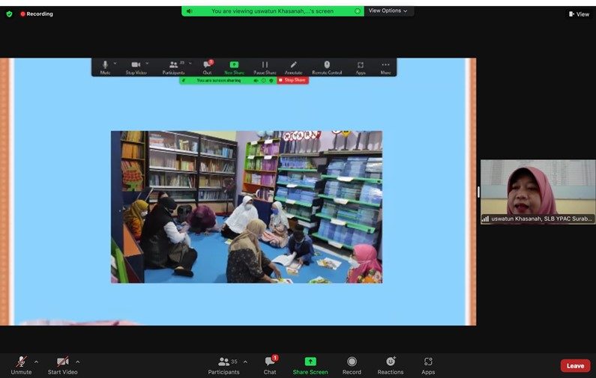Open the Reactions emoji picker

click(x=390, y=365)
